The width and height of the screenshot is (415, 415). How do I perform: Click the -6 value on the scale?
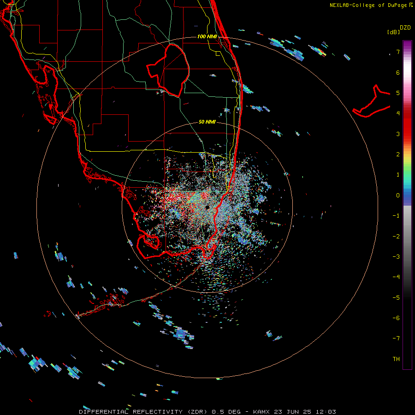tap(396, 318)
